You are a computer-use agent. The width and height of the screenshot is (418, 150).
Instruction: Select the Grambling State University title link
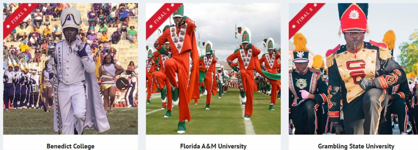(356, 146)
